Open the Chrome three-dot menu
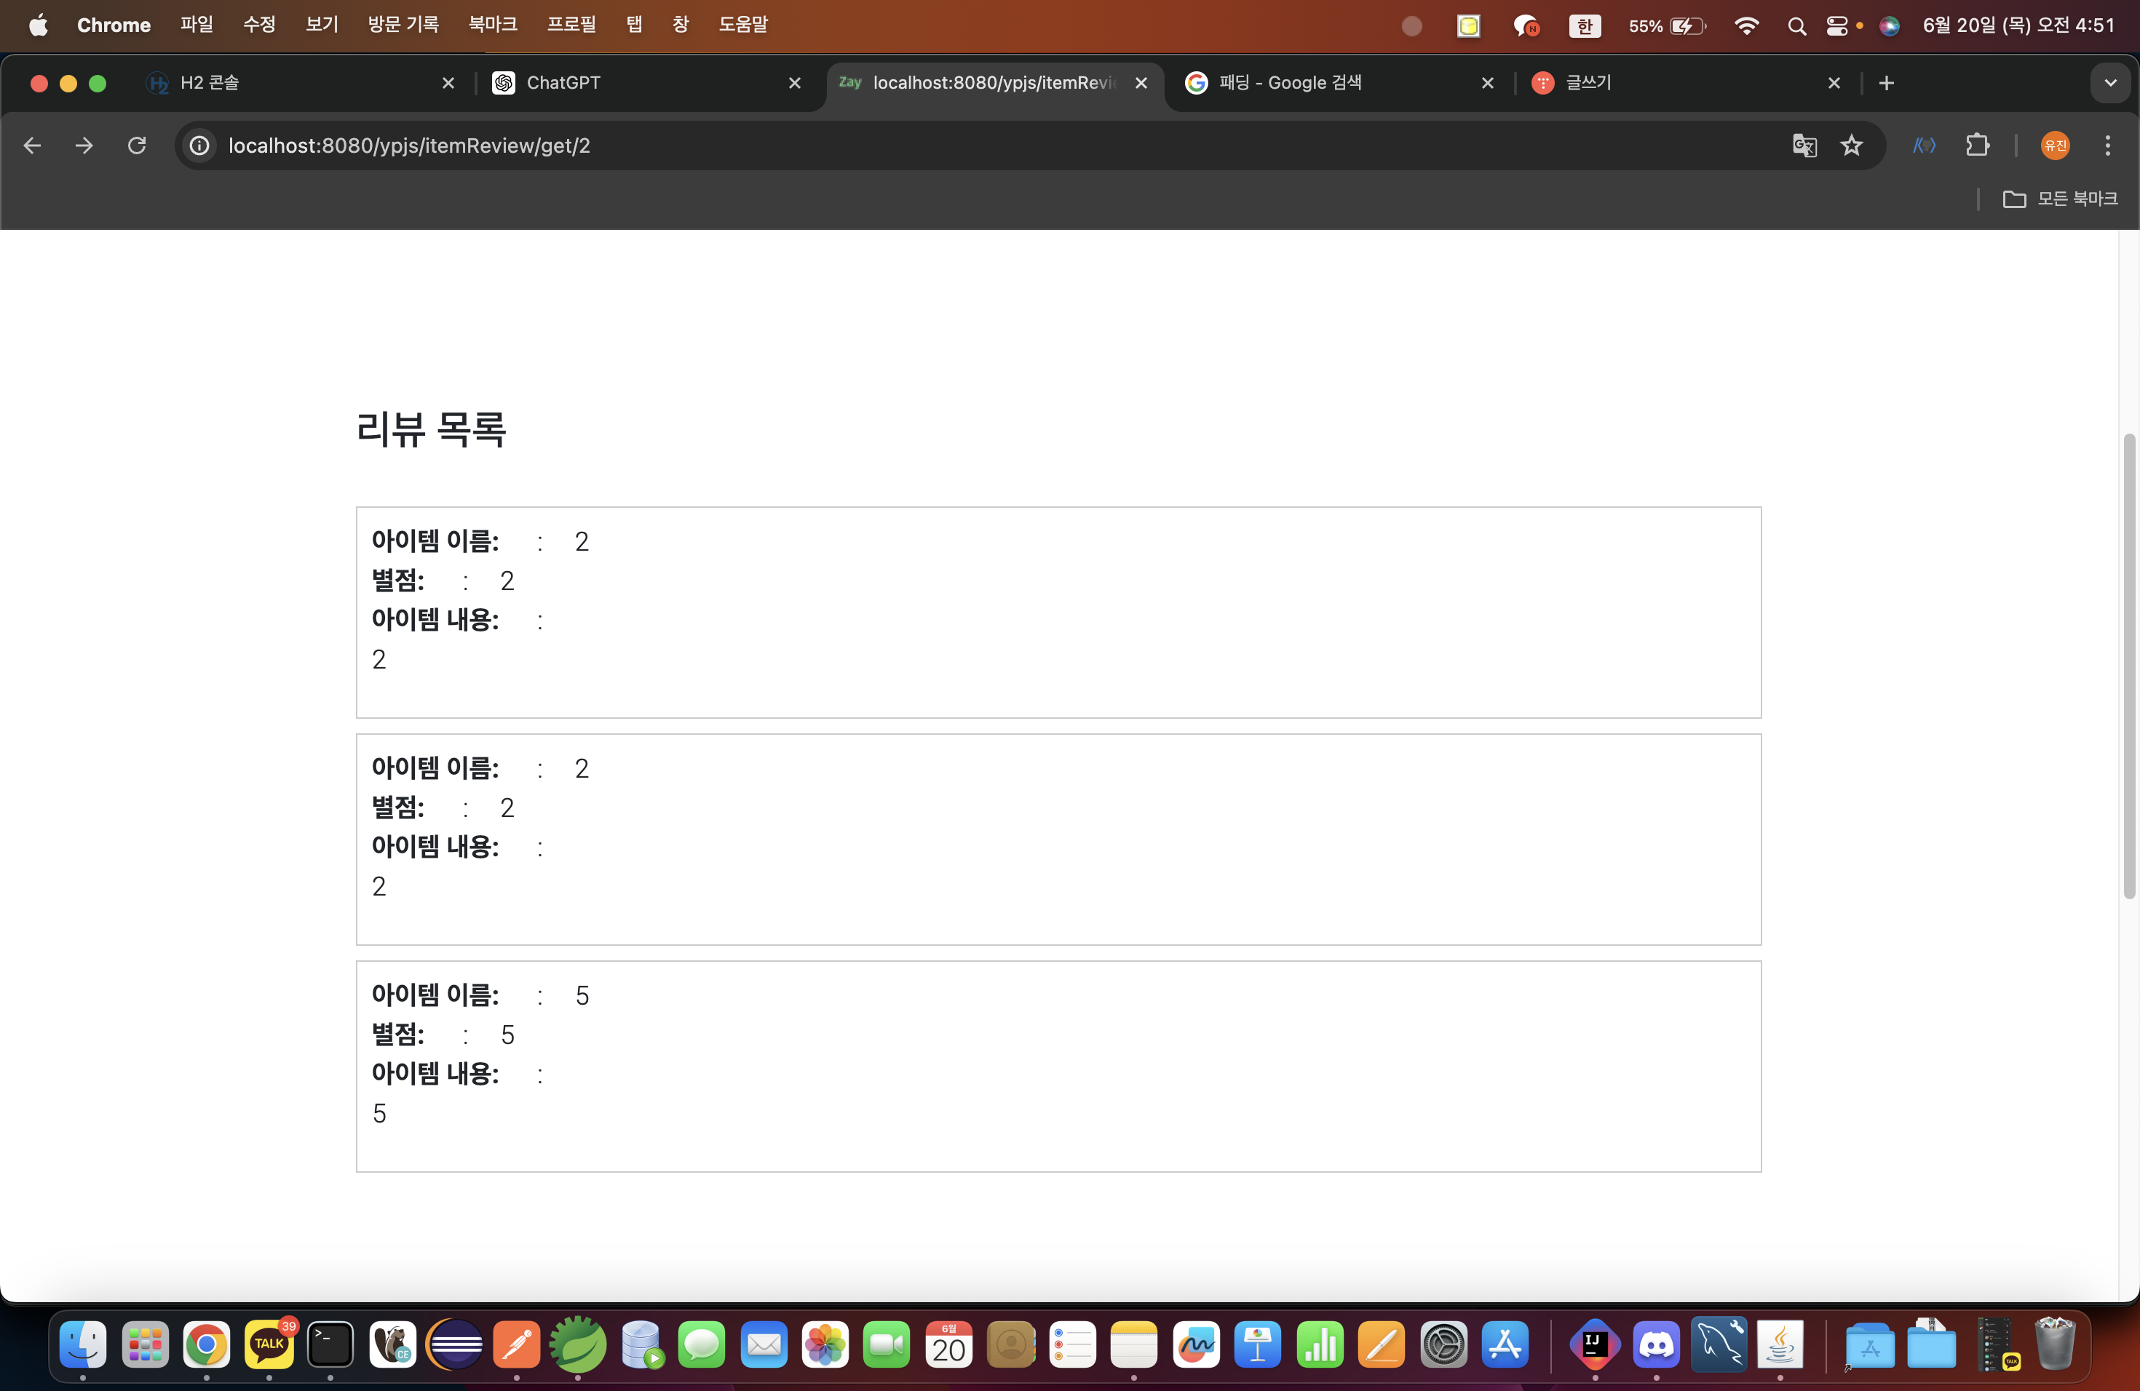The width and height of the screenshot is (2140, 1391). point(2107,146)
